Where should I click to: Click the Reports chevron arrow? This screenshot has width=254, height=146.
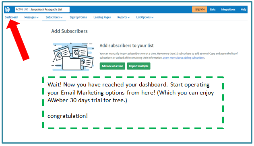129,17
